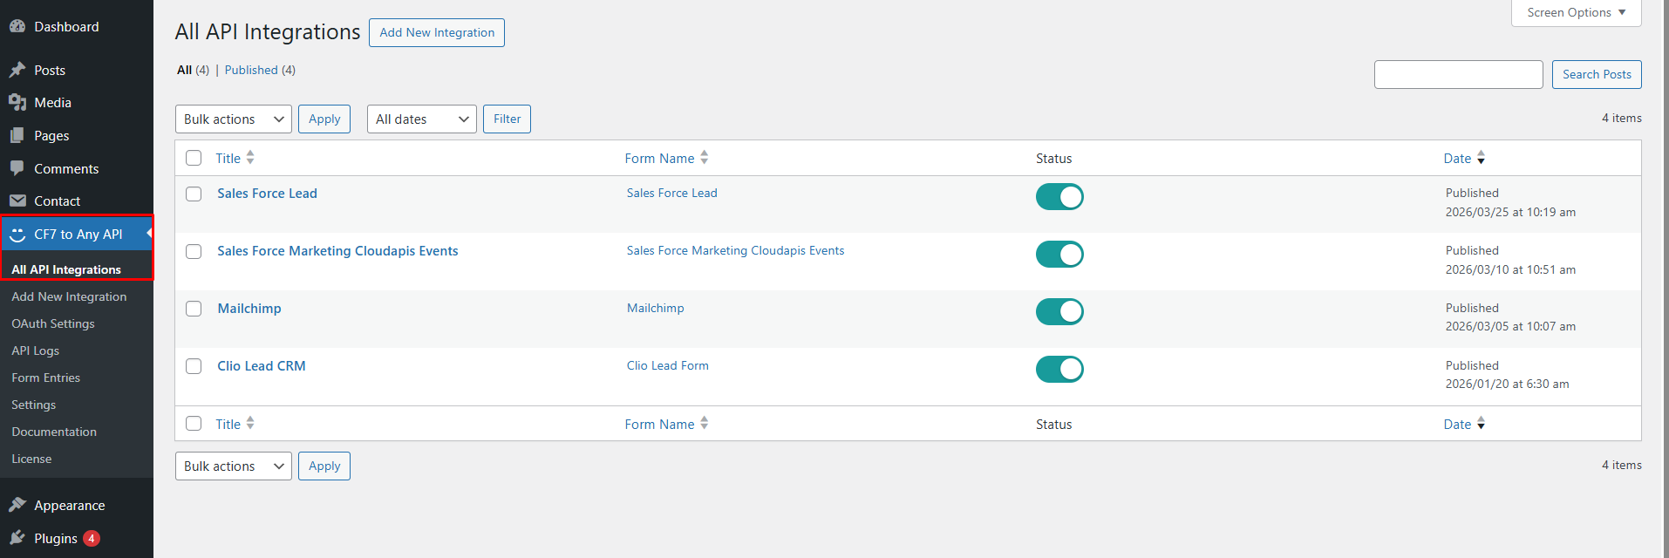Open OAuth Settings submenu item
This screenshot has width=1669, height=558.
click(53, 323)
